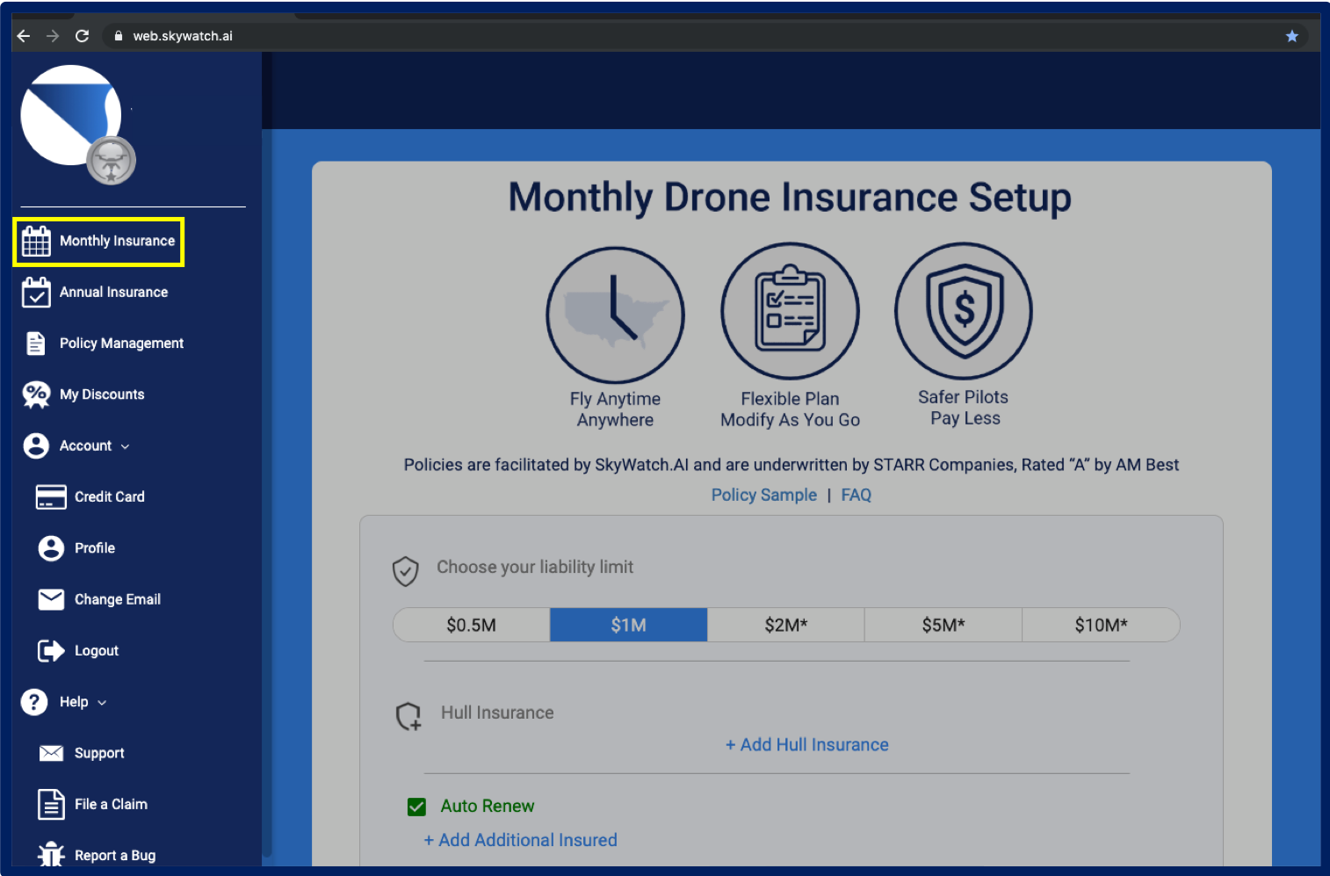Viewport: 1330px width, 876px height.
Task: Click the browser forward arrow
Action: pos(53,36)
